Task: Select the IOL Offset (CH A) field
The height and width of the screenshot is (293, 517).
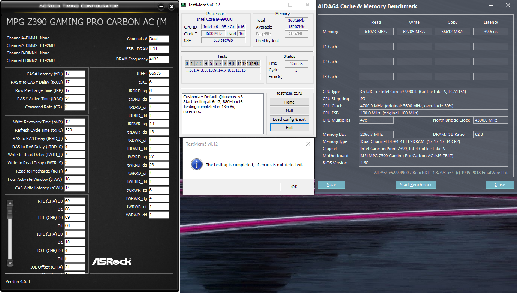Action: [75, 267]
